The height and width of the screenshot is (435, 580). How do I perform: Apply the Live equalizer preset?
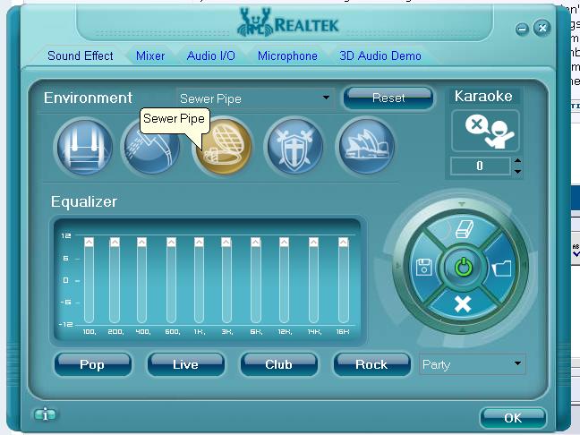tap(185, 364)
